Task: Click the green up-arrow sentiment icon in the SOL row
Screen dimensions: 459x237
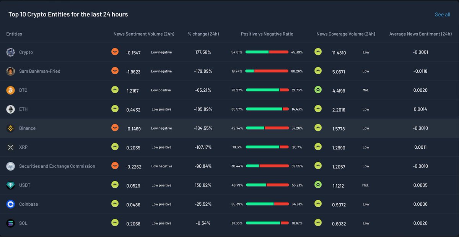Action: tap(115, 222)
